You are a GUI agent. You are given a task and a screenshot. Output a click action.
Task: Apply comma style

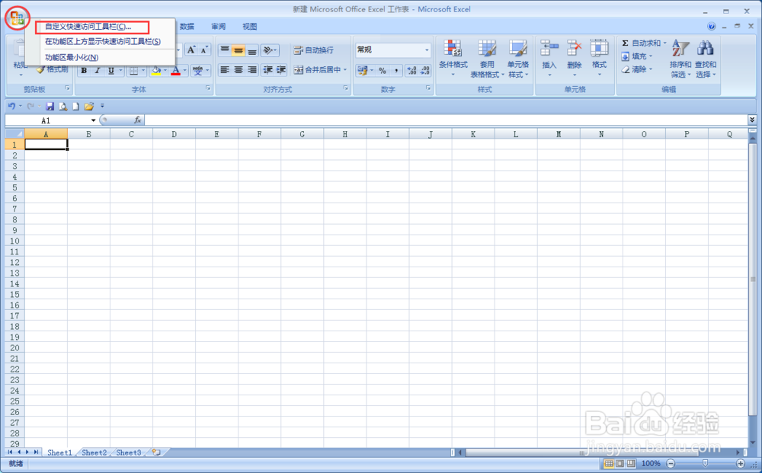(396, 71)
